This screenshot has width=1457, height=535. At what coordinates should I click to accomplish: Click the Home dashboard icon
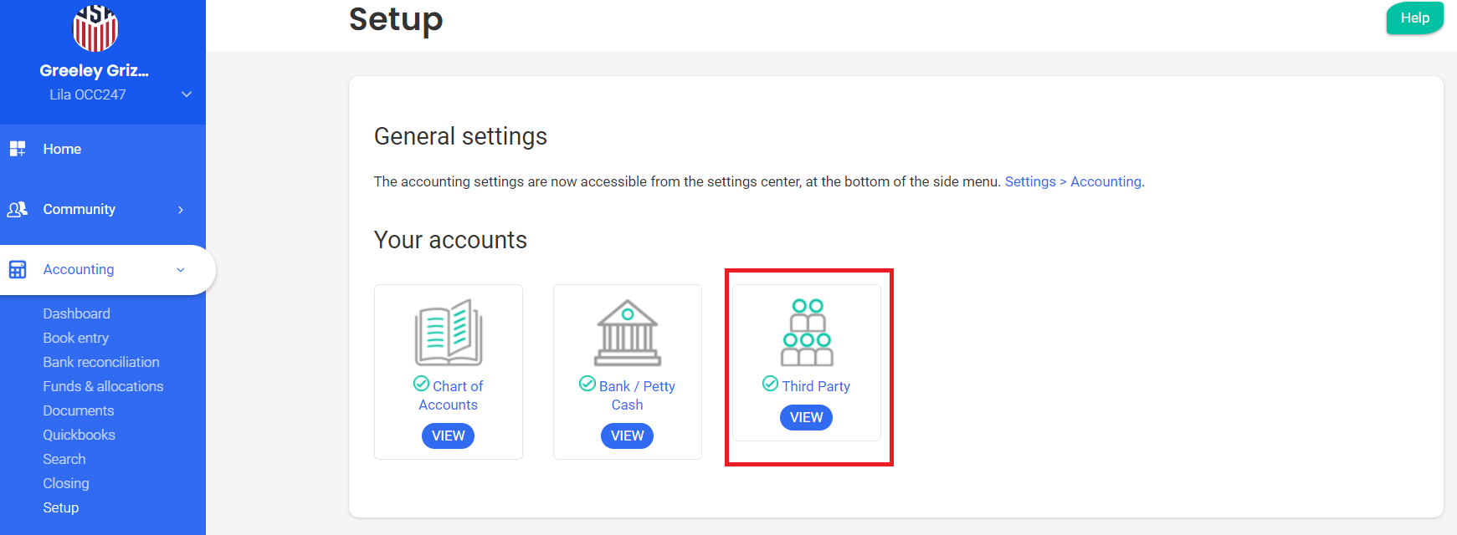[18, 149]
